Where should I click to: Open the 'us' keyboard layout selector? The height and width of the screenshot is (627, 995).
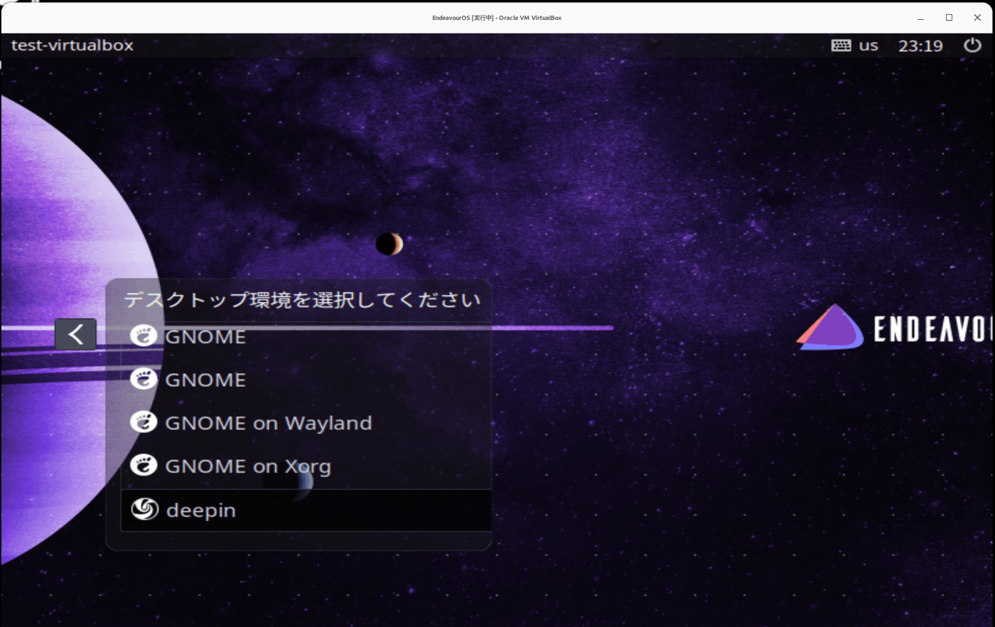868,45
